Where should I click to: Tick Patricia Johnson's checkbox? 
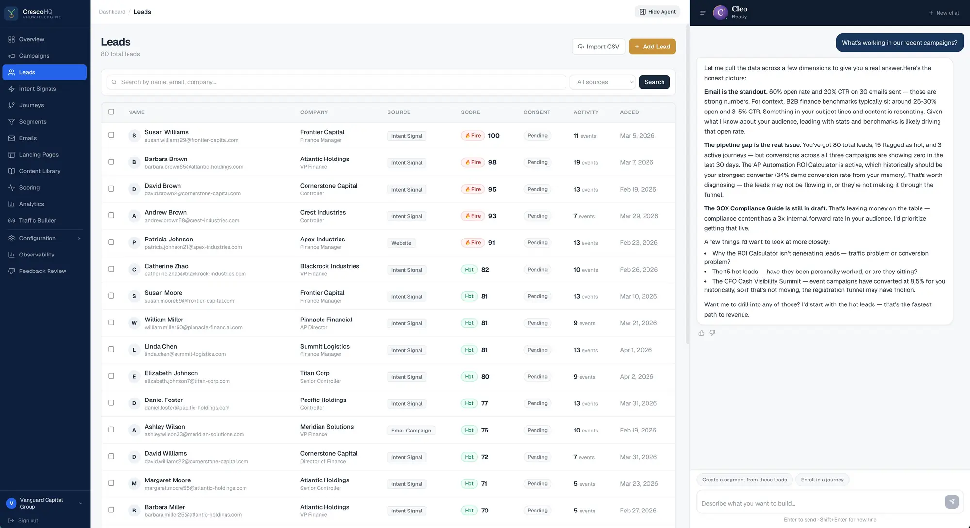point(111,242)
